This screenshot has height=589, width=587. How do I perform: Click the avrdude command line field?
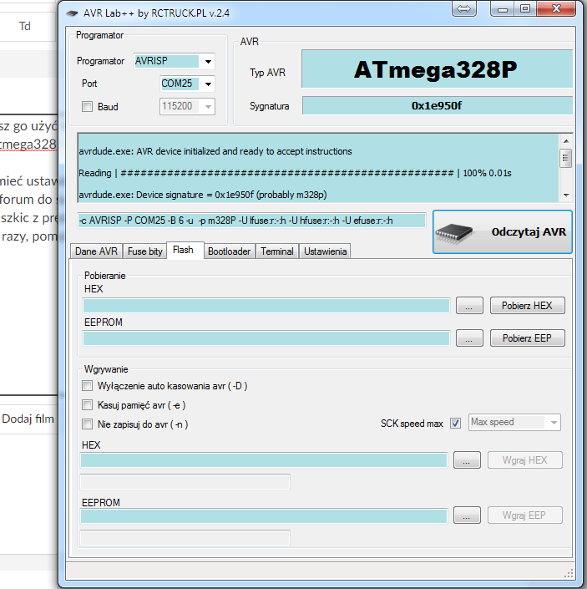[x=252, y=221]
